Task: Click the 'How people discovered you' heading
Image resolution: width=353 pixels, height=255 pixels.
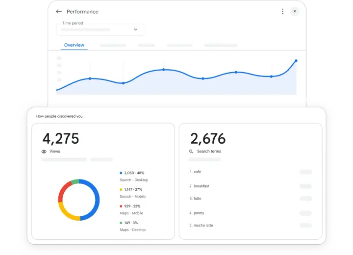Action: [59, 116]
